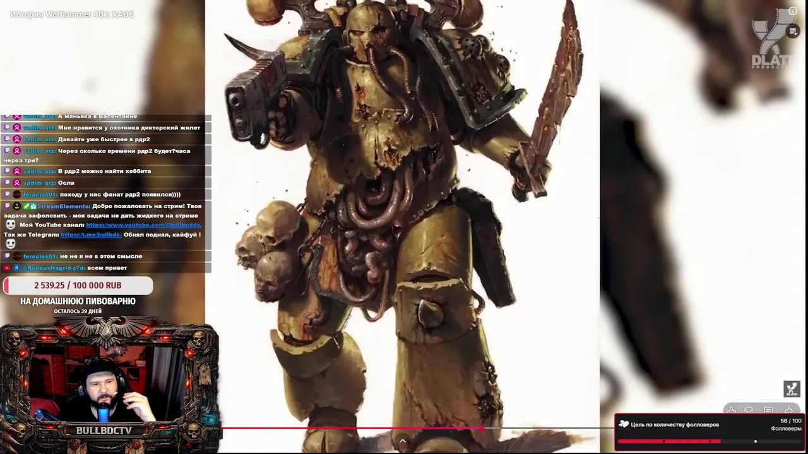Click the feracios01 avatar before 'походу у нас'
Viewport: 808px width, 454px height.
coord(17,195)
